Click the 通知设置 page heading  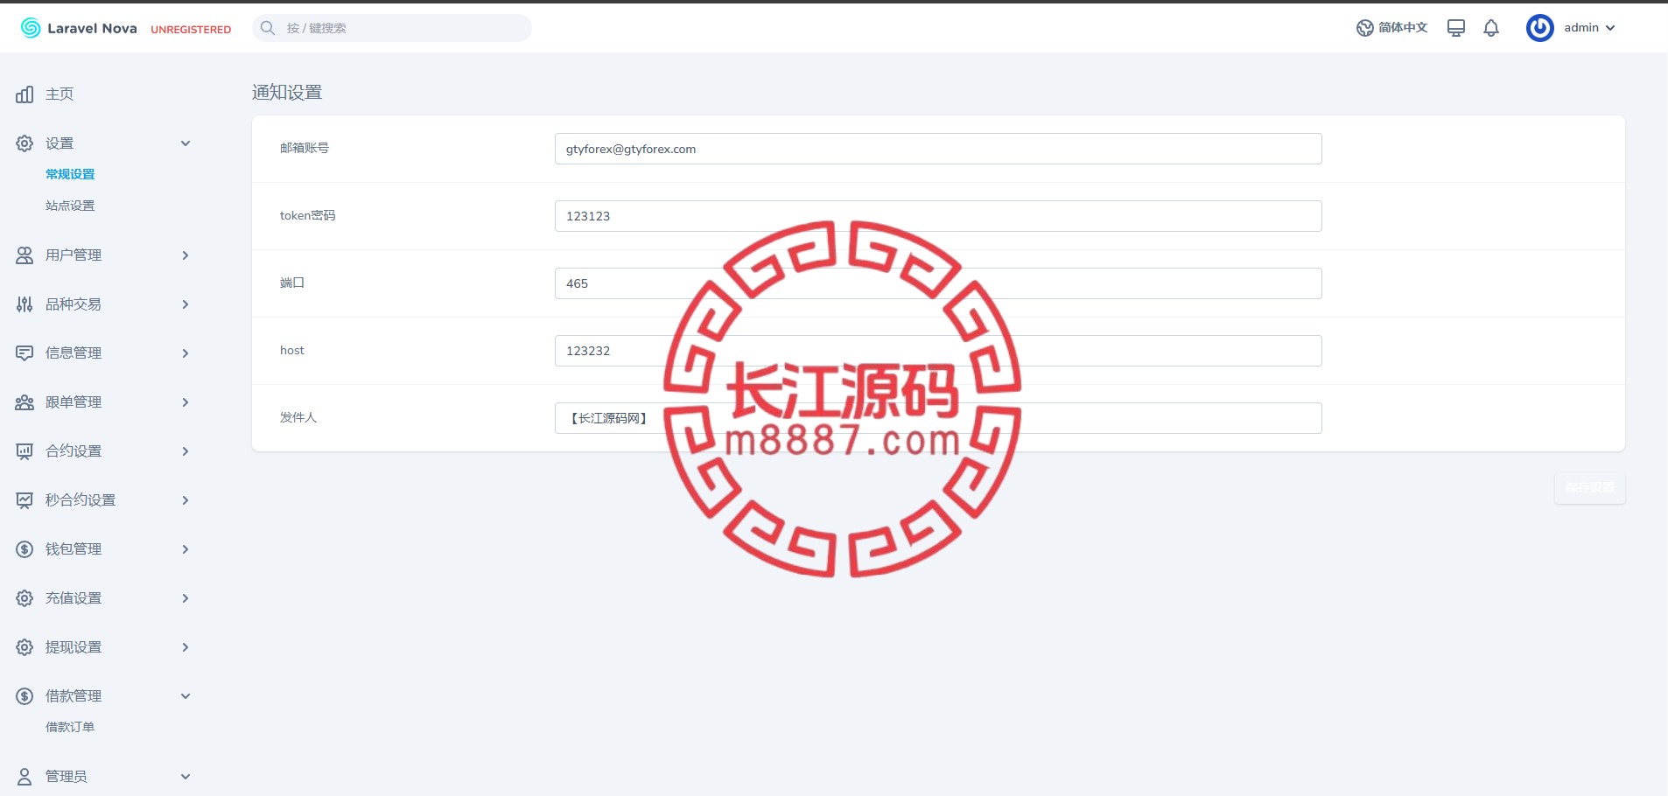coord(287,93)
